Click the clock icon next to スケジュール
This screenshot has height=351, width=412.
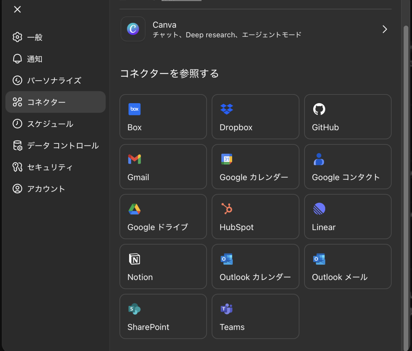pyautogui.click(x=17, y=123)
